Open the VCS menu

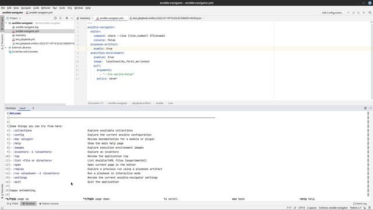[x=69, y=8]
